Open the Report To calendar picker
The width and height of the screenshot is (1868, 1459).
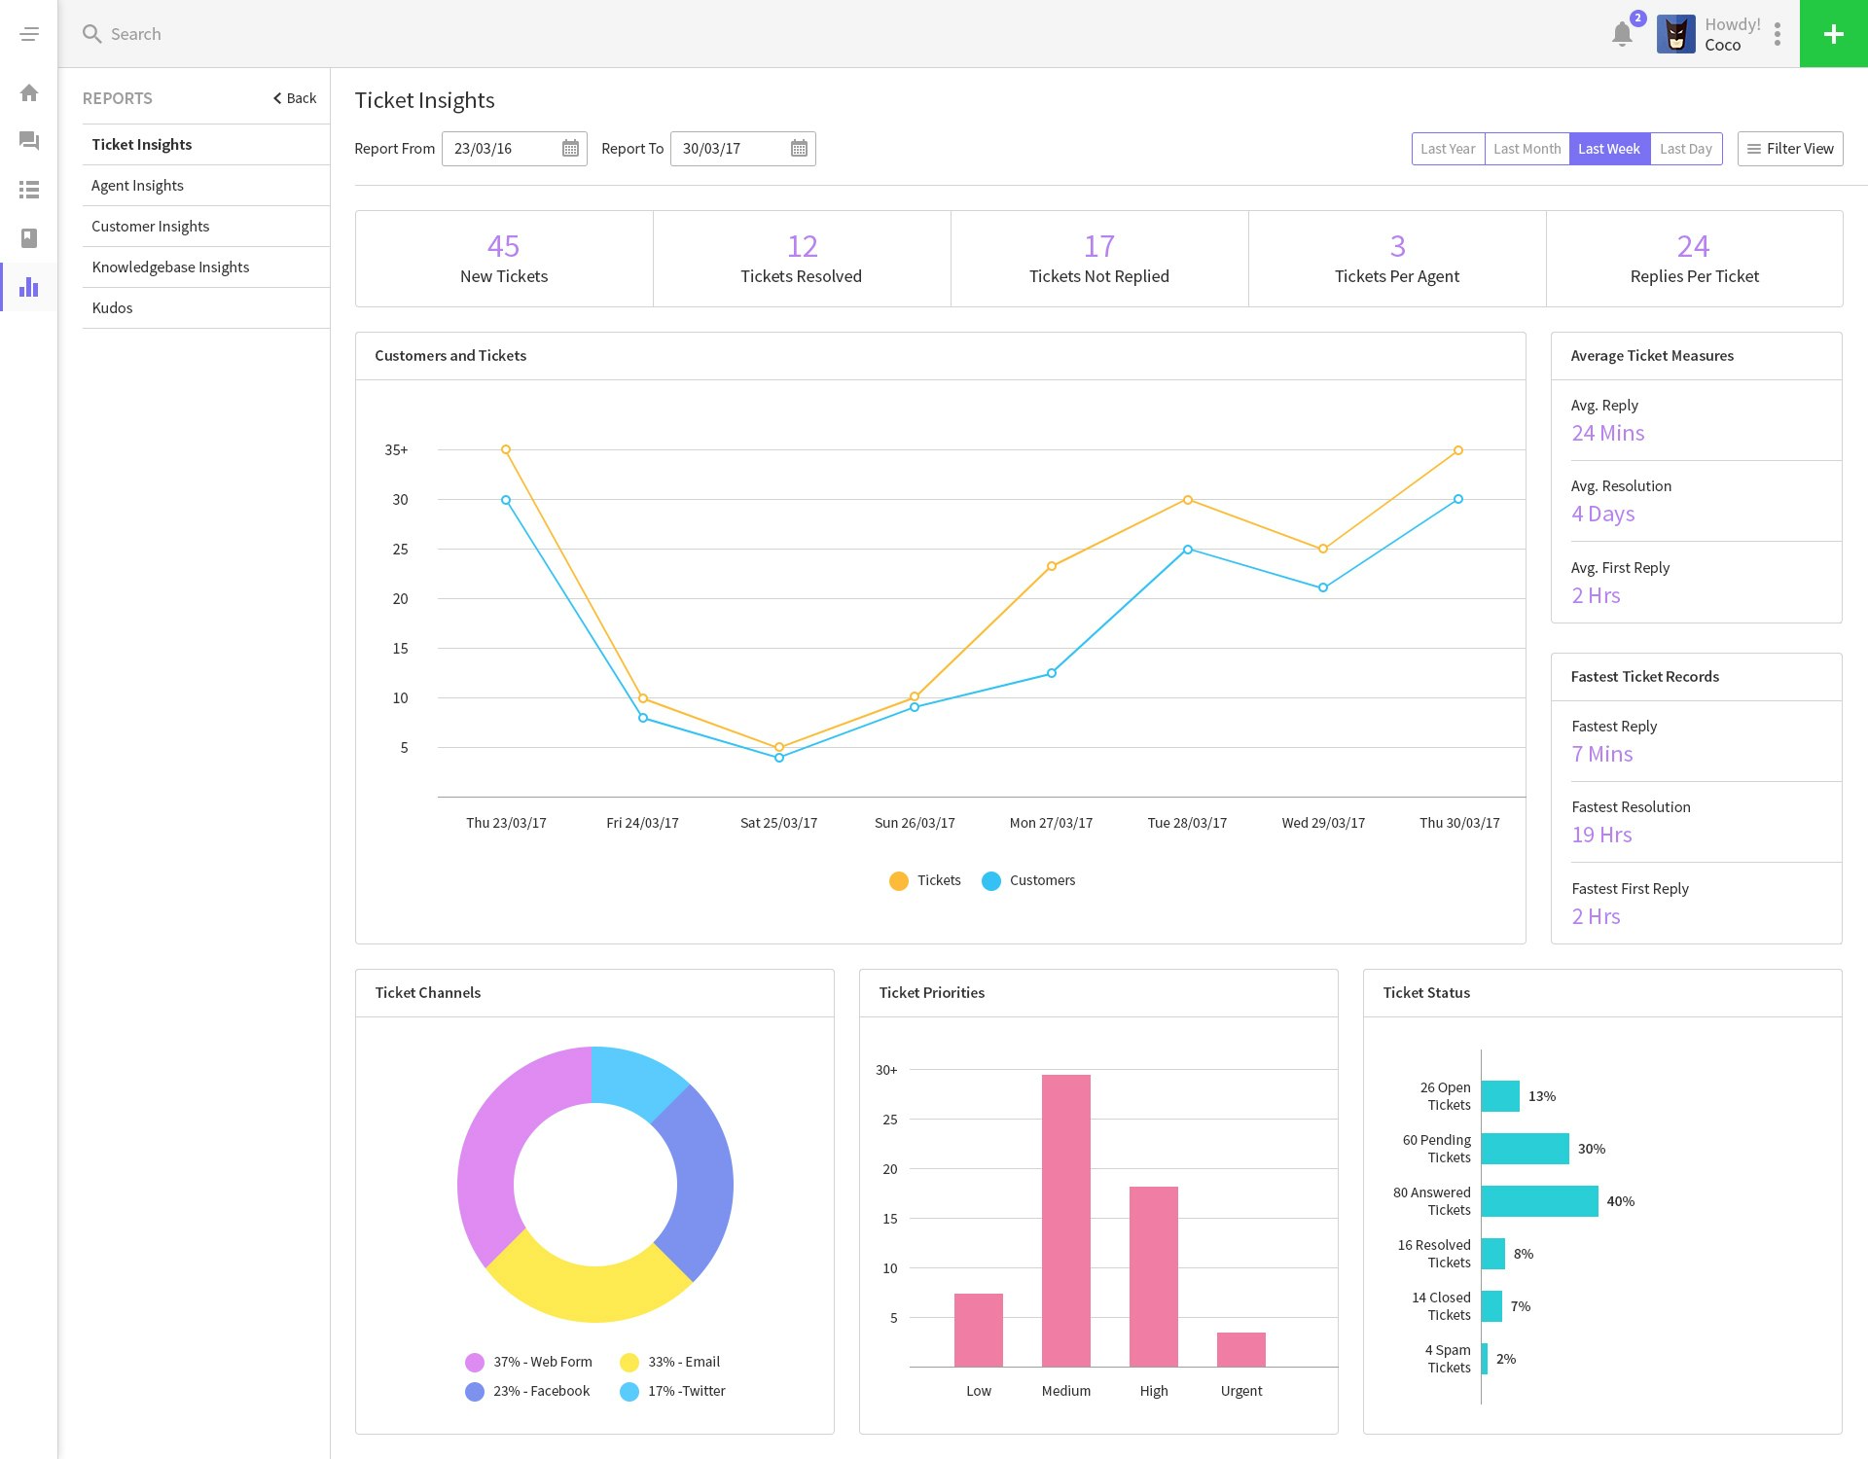click(799, 149)
